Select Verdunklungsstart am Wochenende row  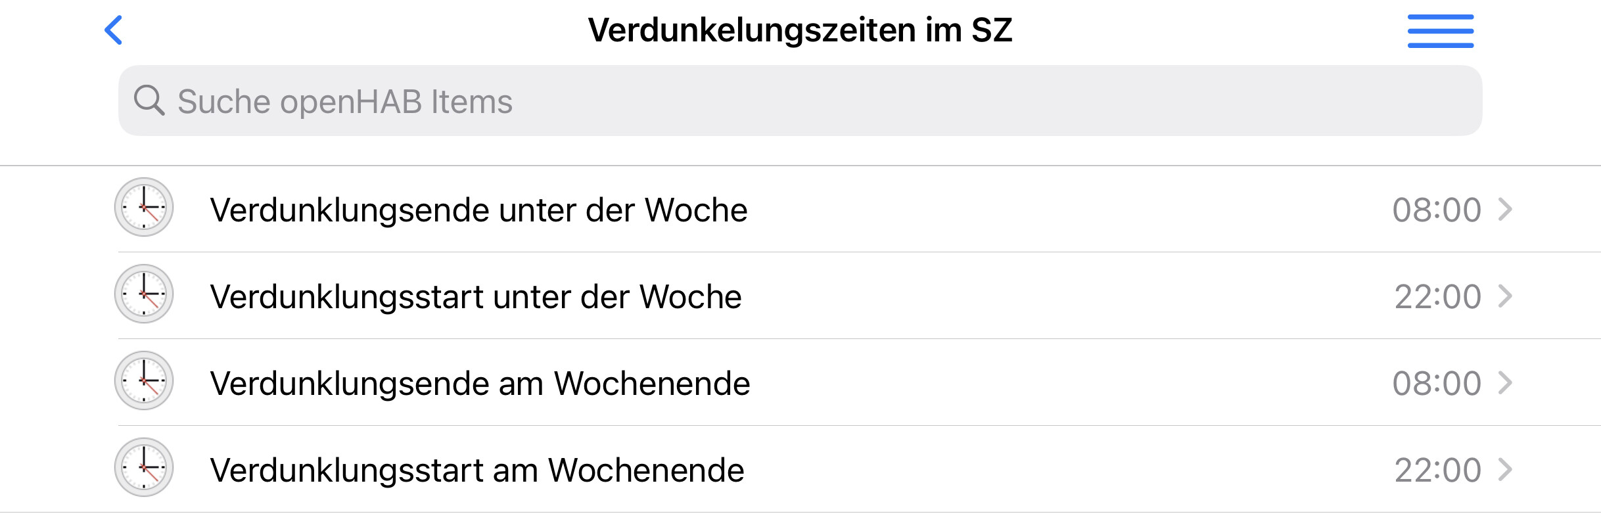[x=800, y=469]
